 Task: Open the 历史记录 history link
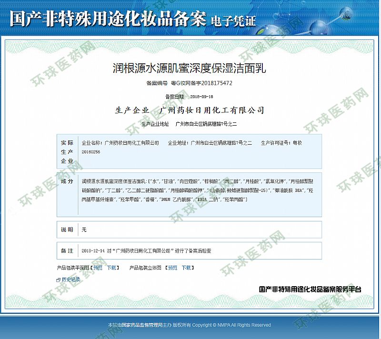pyautogui.click(x=71, y=280)
